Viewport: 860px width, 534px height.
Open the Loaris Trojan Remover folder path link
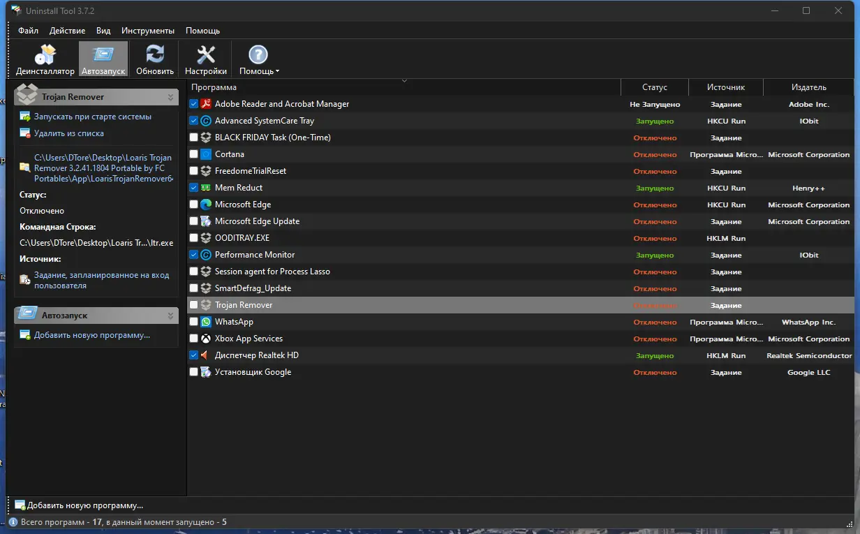tap(103, 168)
